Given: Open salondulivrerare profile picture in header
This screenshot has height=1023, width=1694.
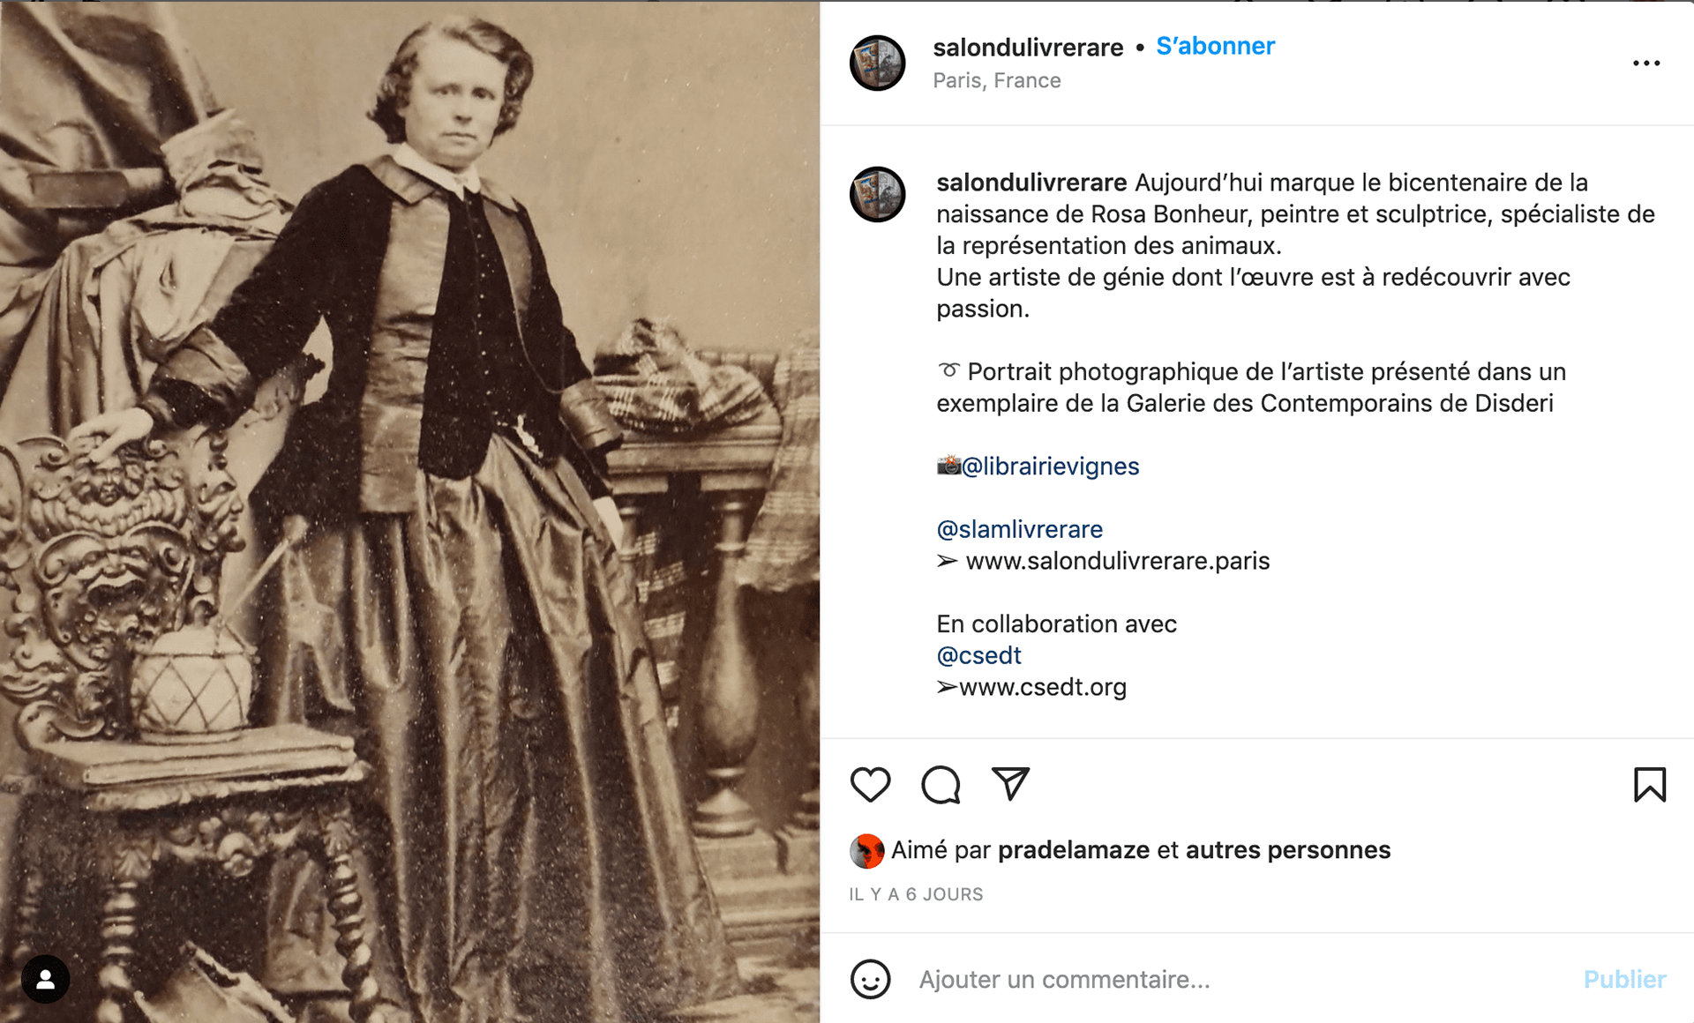Looking at the screenshot, I should [877, 63].
